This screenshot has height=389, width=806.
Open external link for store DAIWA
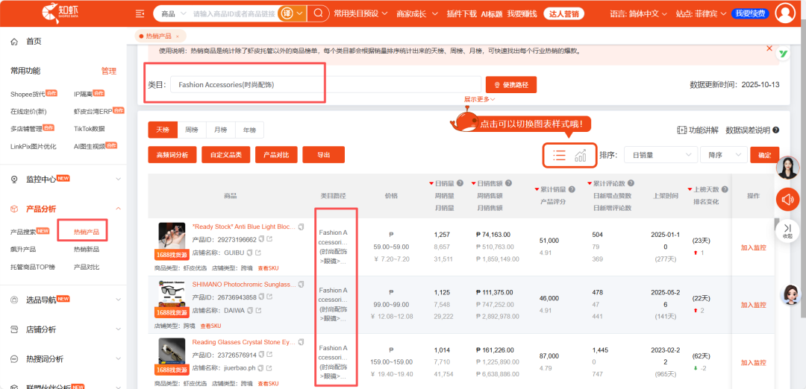258,311
